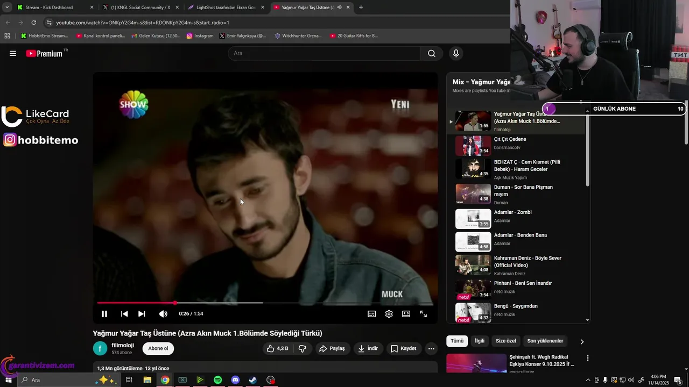This screenshot has width=689, height=387.
Task: Open the Chrome apps grid bookmark
Action: [7, 36]
